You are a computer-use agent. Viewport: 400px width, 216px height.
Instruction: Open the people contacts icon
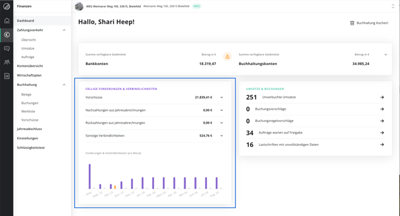[7, 62]
